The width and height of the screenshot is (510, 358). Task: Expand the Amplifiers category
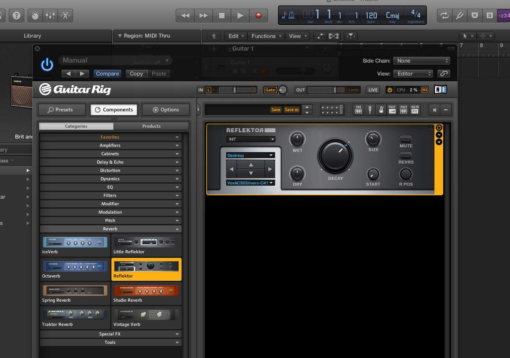tap(110, 145)
